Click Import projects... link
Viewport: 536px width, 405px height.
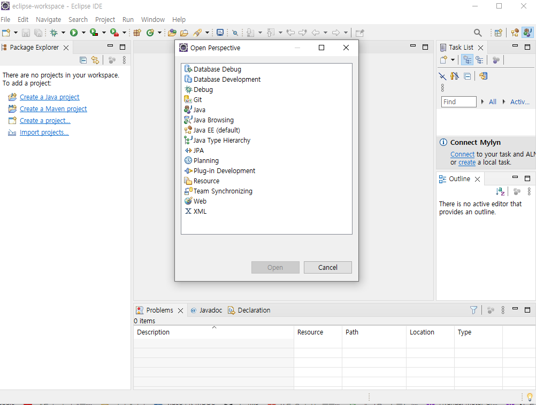pyautogui.click(x=44, y=132)
